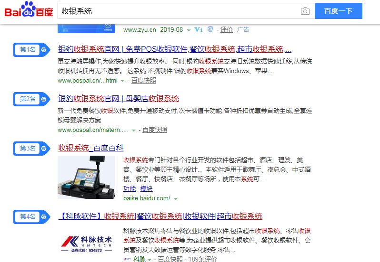Expand arrow next to www.pospal.cn/matern
This screenshot has height=262, width=380.
point(133,131)
